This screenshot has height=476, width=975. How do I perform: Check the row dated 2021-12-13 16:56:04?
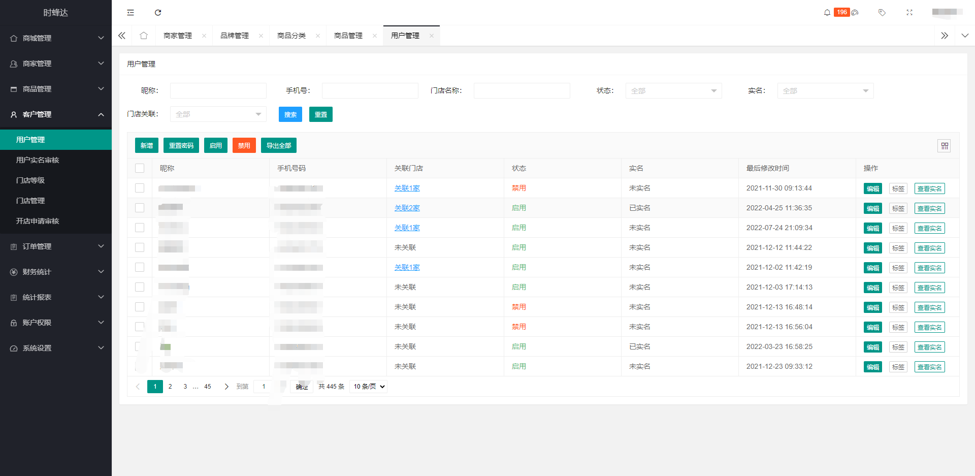coord(140,327)
